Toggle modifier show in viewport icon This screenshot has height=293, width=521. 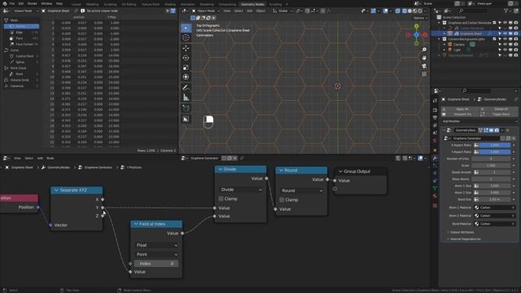pos(491,130)
